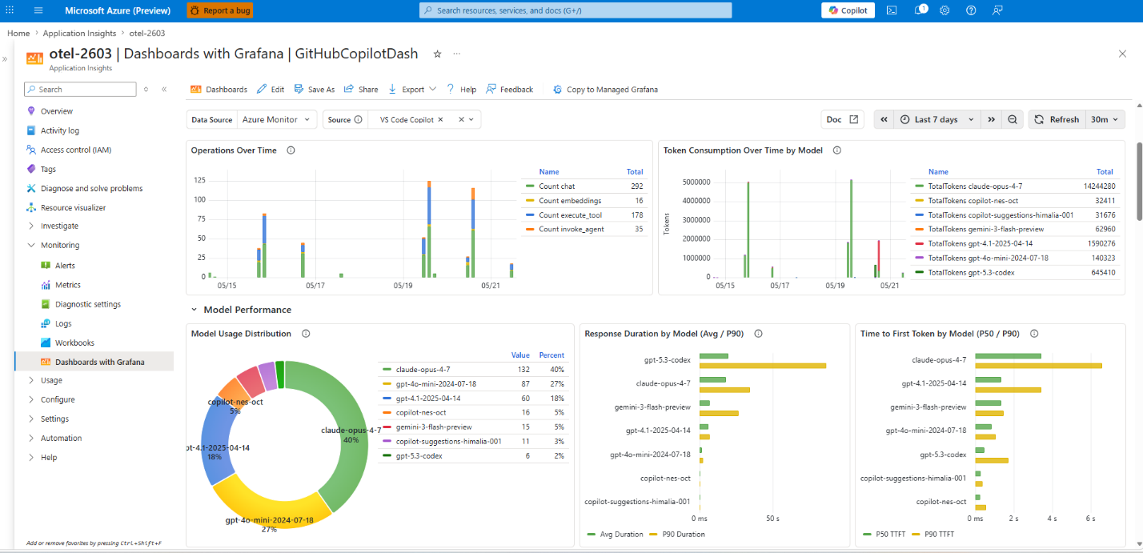
Task: Click the claude-opus-4-7 green legend swatch
Action: tap(387, 369)
